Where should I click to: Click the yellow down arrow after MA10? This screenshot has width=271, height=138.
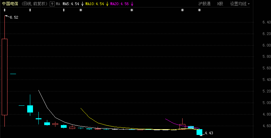pos(107,4)
